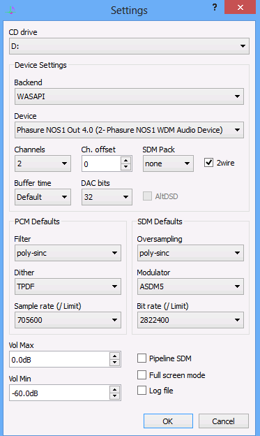The width and height of the screenshot is (260, 436).
Task: Click the Ch. offset input field
Action: click(101, 163)
